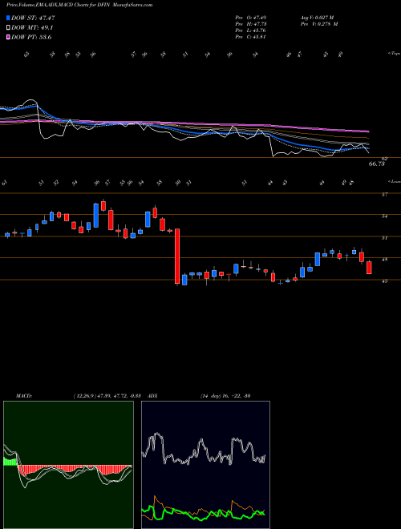
Task: Click the 'Pre H: 47.73' value
Action: tap(251, 24)
